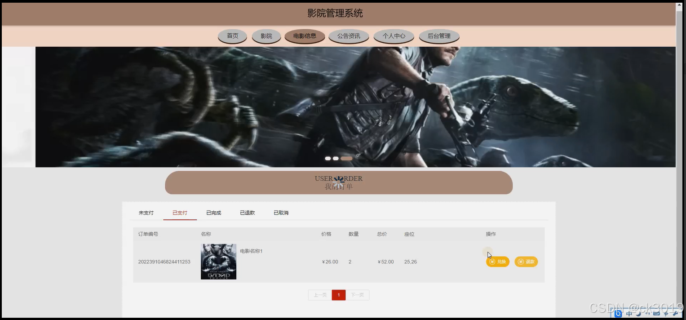Click the dinosaur banner image
Image resolution: width=686 pixels, height=320 pixels.
[x=355, y=107]
